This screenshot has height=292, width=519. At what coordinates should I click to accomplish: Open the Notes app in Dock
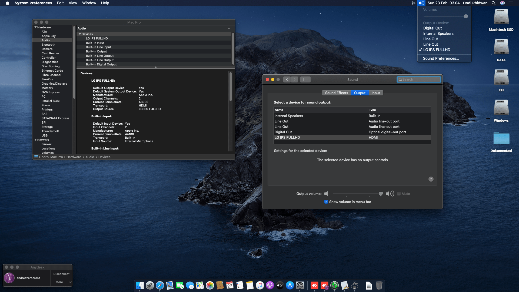point(250,285)
